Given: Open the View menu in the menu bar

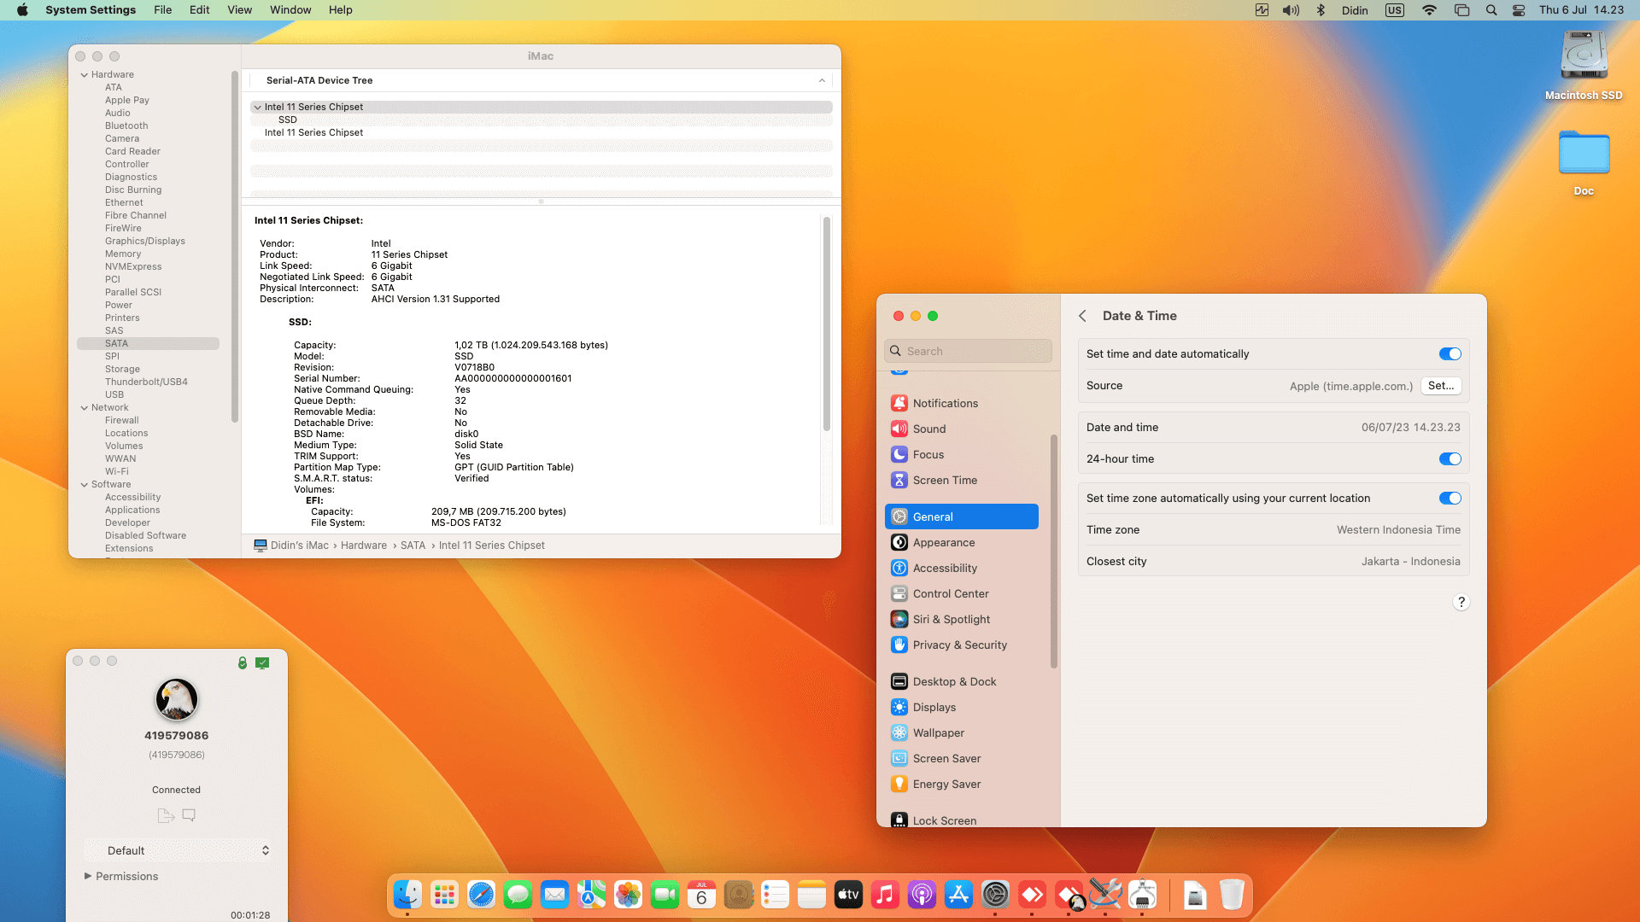Looking at the screenshot, I should coord(239,9).
